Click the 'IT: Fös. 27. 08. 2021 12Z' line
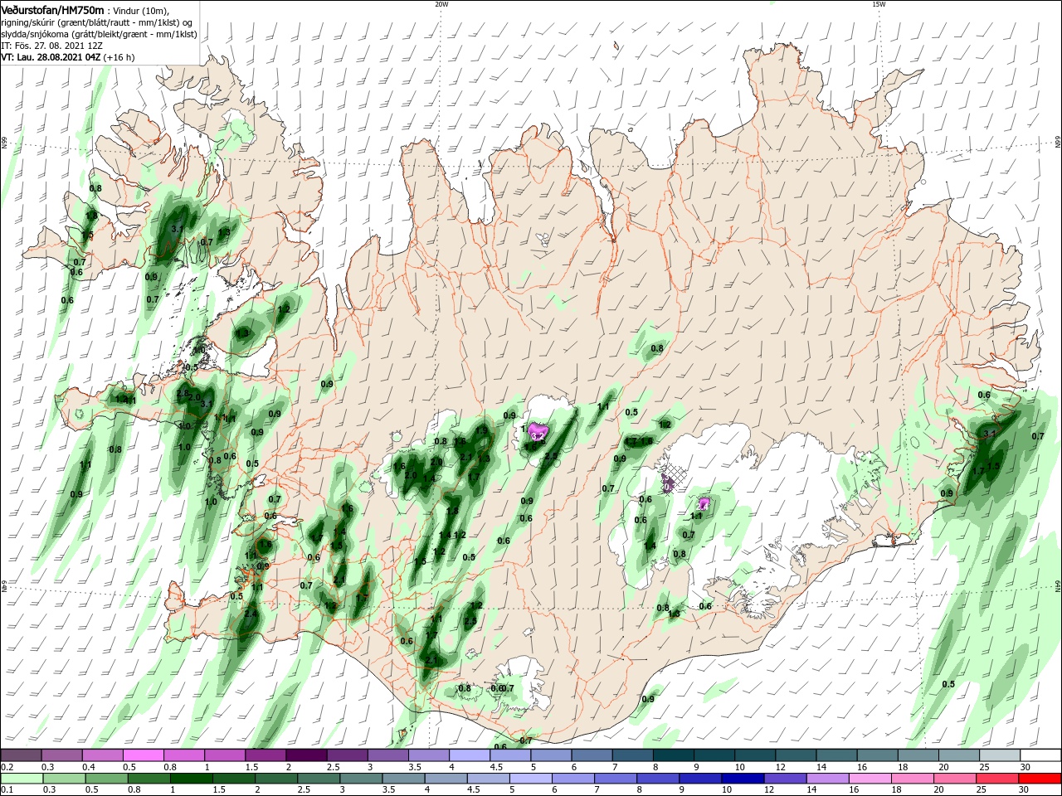 coord(51,46)
